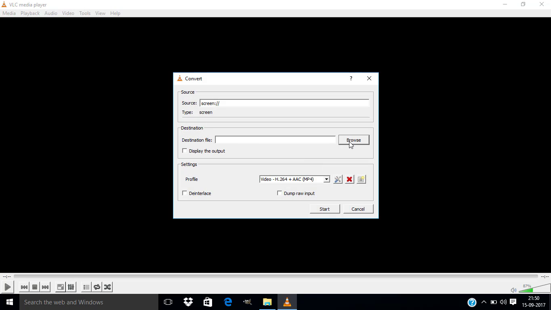
Task: Enable the Display the output checkbox
Action: (185, 151)
